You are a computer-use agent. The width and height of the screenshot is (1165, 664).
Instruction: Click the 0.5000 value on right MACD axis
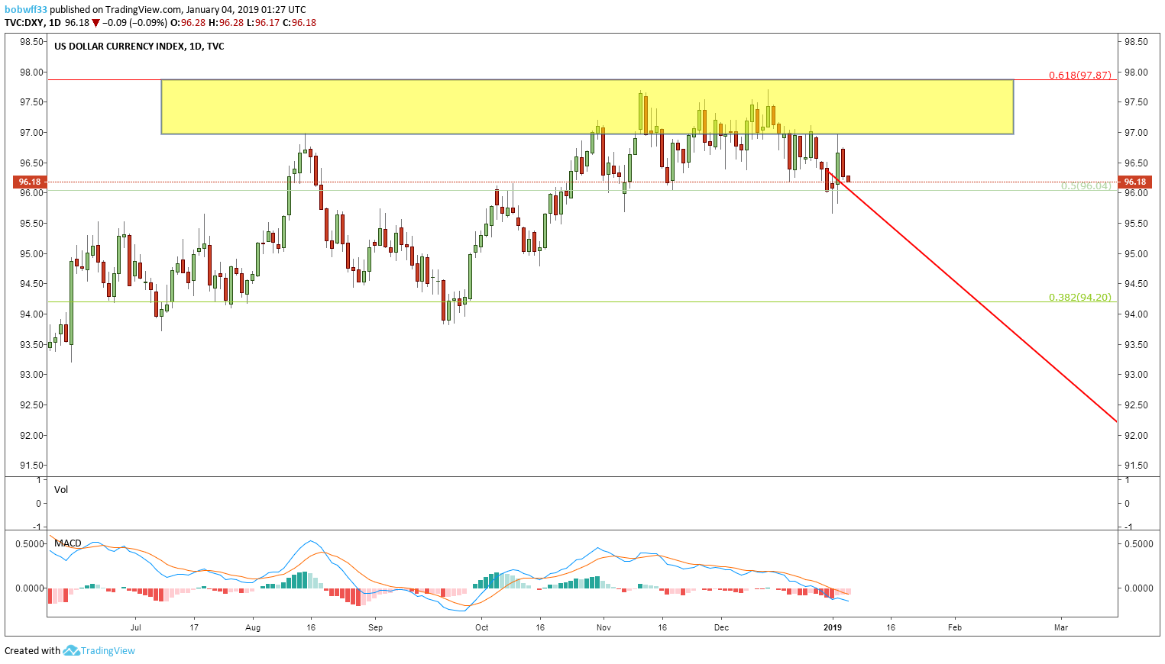pos(1138,544)
